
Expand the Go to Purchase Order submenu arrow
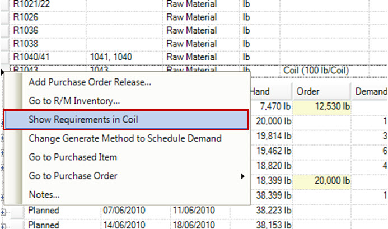(x=242, y=176)
